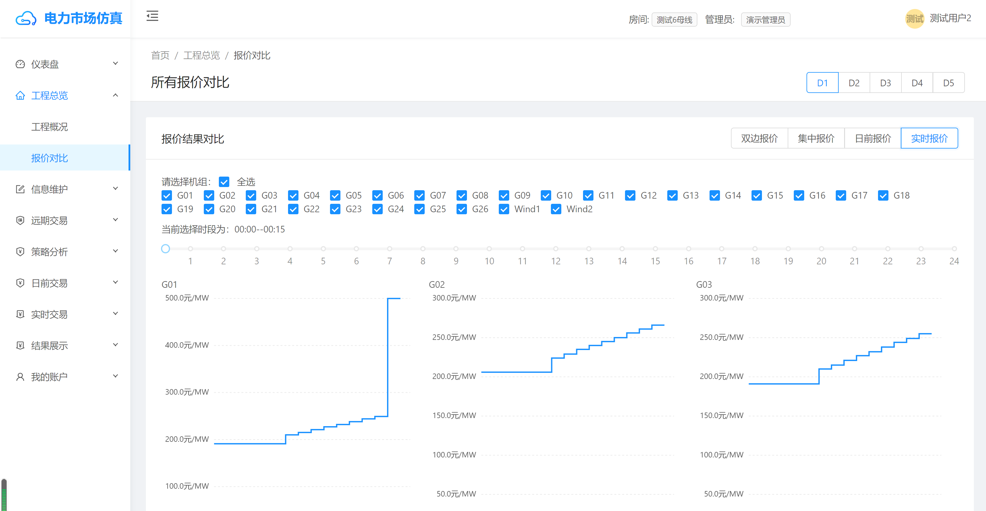
Task: Switch to the 集中报价 tab
Action: [816, 138]
